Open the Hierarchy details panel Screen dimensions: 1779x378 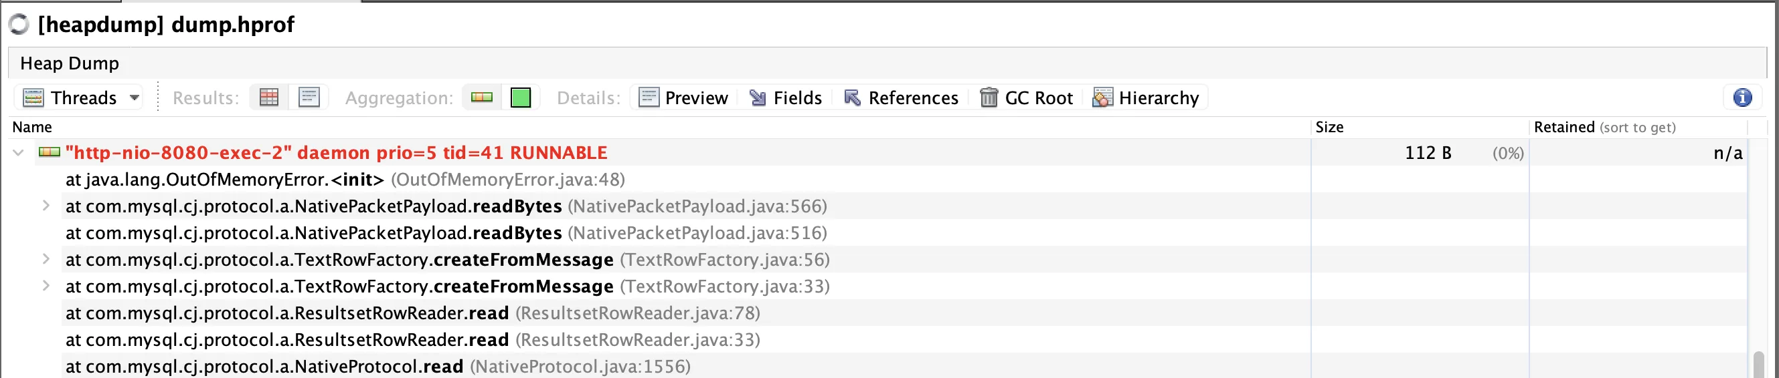tap(1146, 98)
